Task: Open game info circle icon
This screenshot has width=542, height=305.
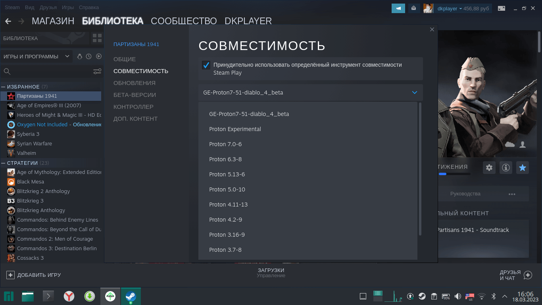Action: [x=506, y=168]
